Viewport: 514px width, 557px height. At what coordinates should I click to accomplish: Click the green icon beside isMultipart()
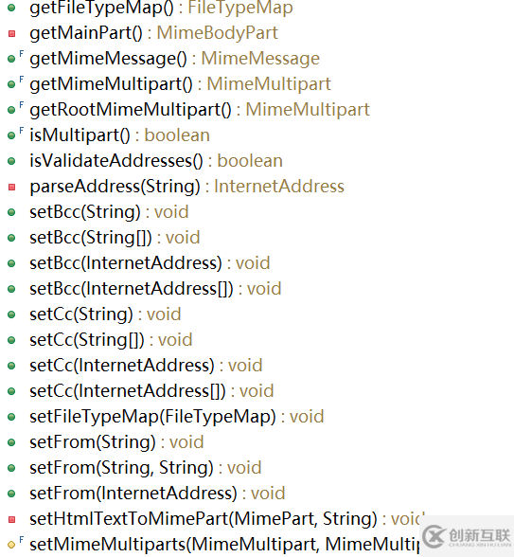[x=11, y=135]
